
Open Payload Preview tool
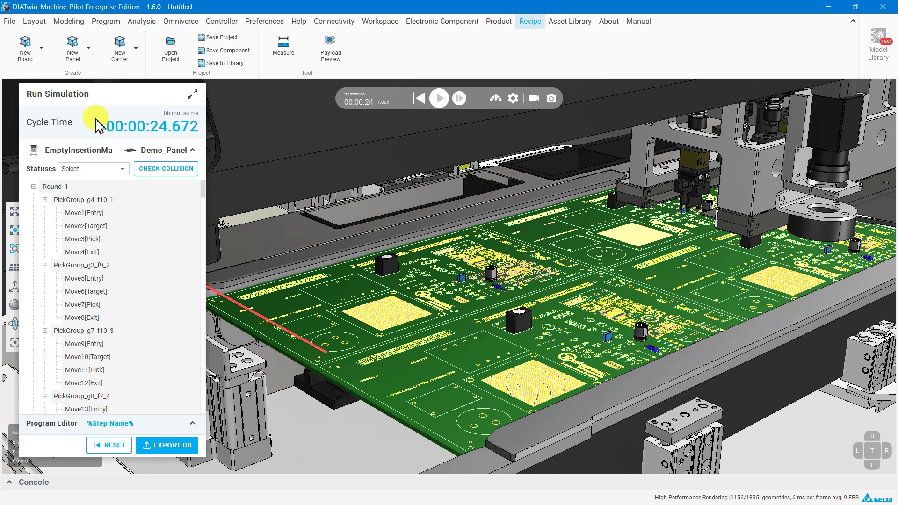[x=331, y=49]
